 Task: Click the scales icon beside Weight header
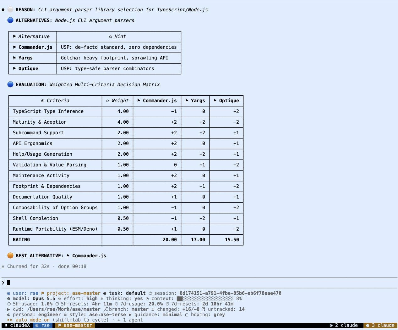[107, 101]
